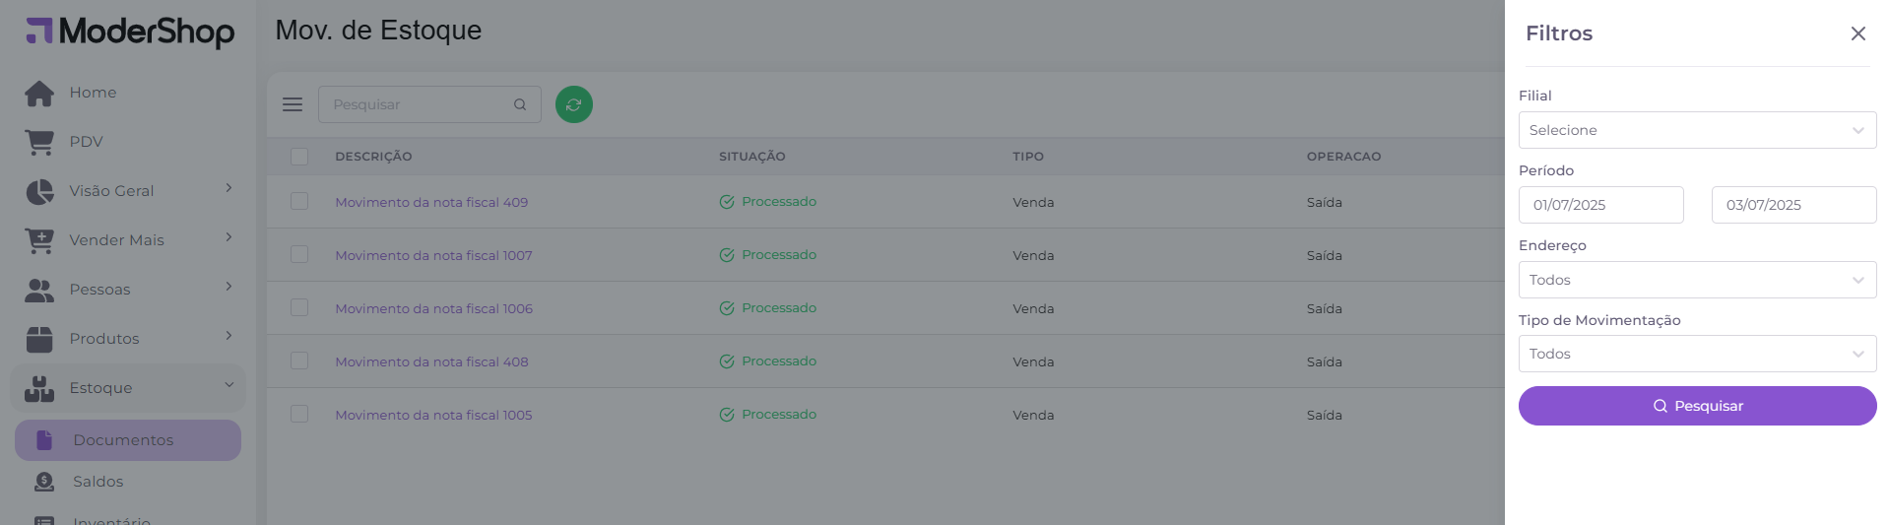Screen dimensions: 1889x525
Task: Click the Home house icon in sidebar
Action: coord(39,93)
